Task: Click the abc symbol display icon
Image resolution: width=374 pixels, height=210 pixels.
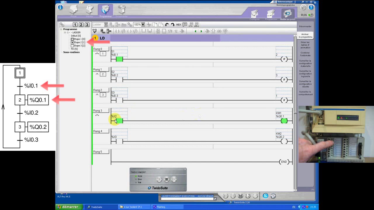Action: tap(197, 25)
